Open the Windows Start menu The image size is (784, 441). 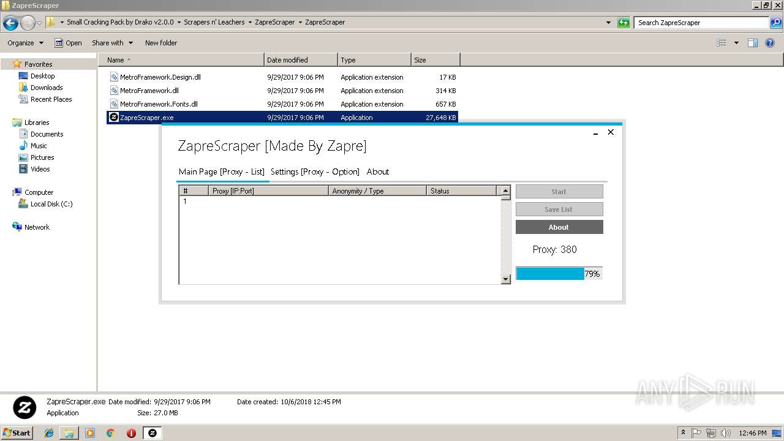click(x=17, y=433)
